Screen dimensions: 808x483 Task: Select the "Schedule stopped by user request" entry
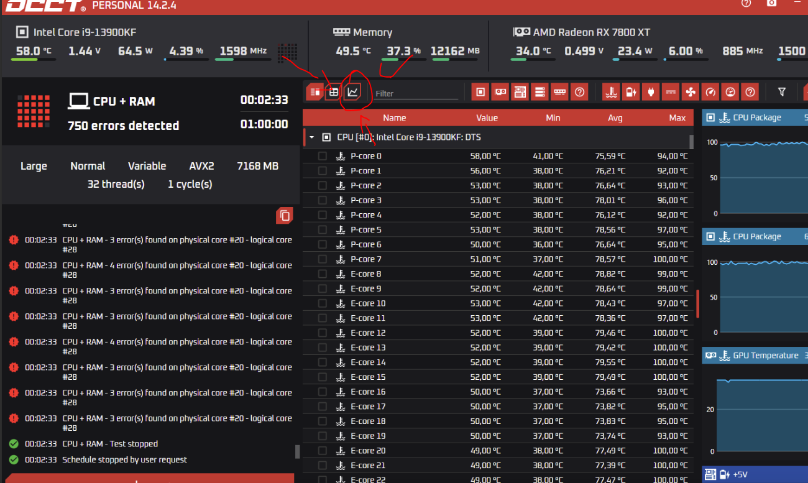coord(124,460)
